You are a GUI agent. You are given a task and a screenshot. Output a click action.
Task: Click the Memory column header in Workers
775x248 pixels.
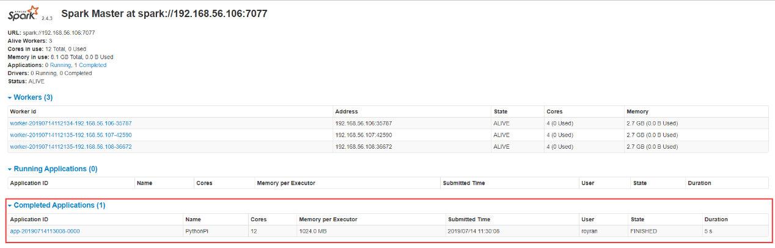tap(637, 112)
